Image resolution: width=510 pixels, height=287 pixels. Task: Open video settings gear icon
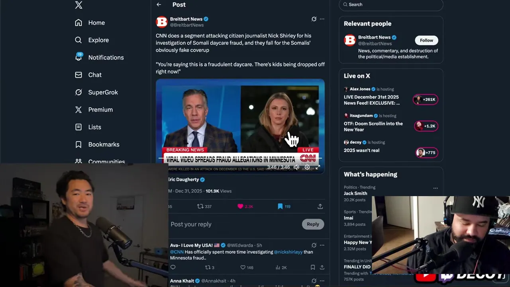point(307,167)
